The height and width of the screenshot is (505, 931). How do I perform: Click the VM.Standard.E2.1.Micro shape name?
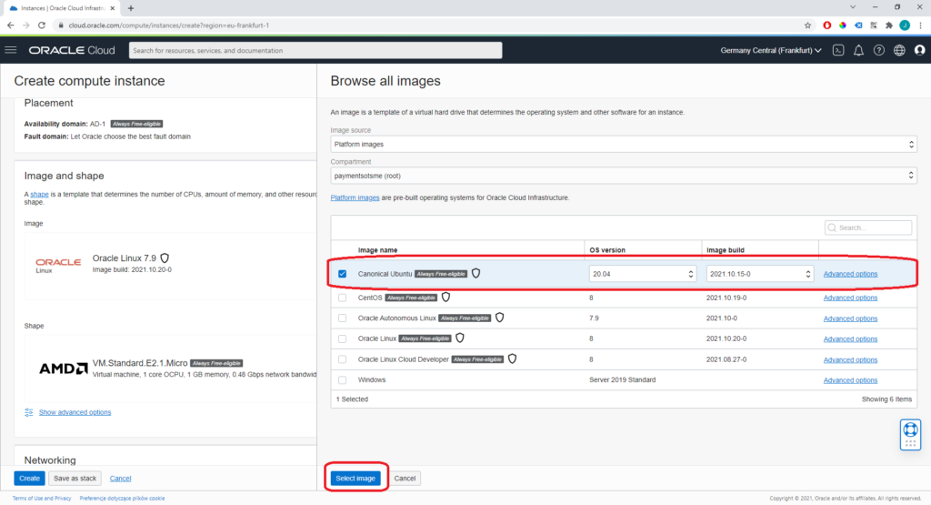pos(139,363)
